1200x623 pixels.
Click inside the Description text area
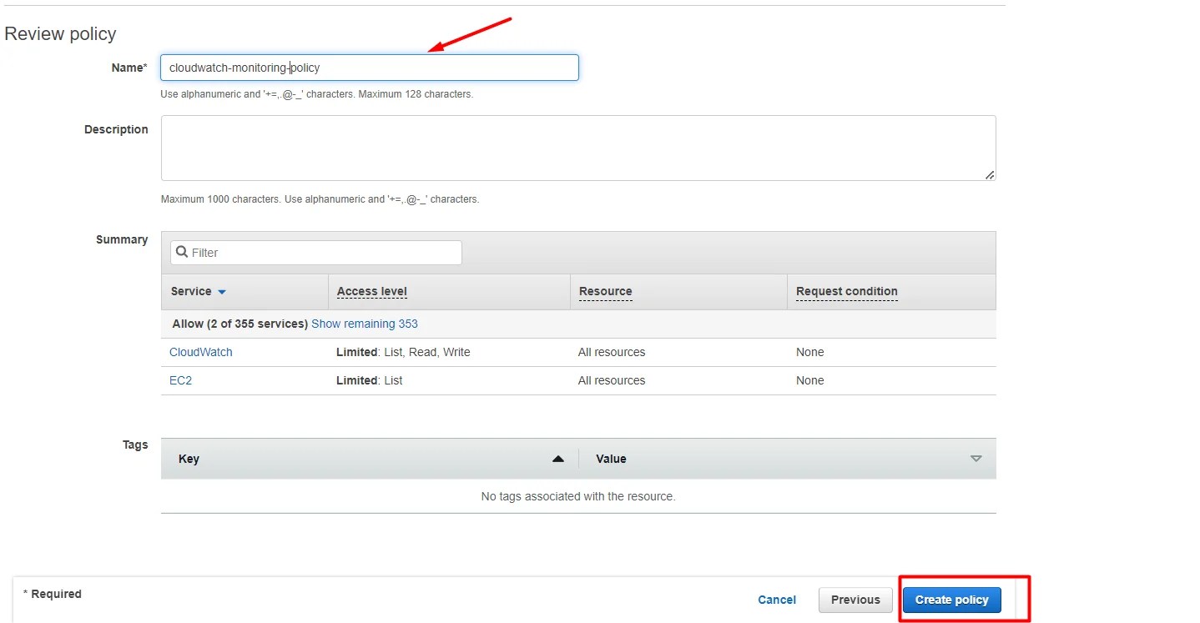click(x=577, y=148)
